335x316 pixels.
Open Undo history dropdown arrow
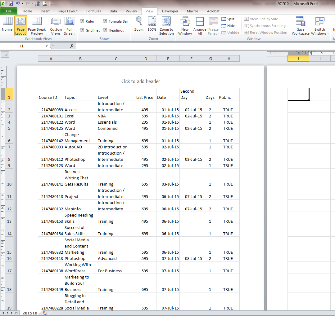(22, 3)
